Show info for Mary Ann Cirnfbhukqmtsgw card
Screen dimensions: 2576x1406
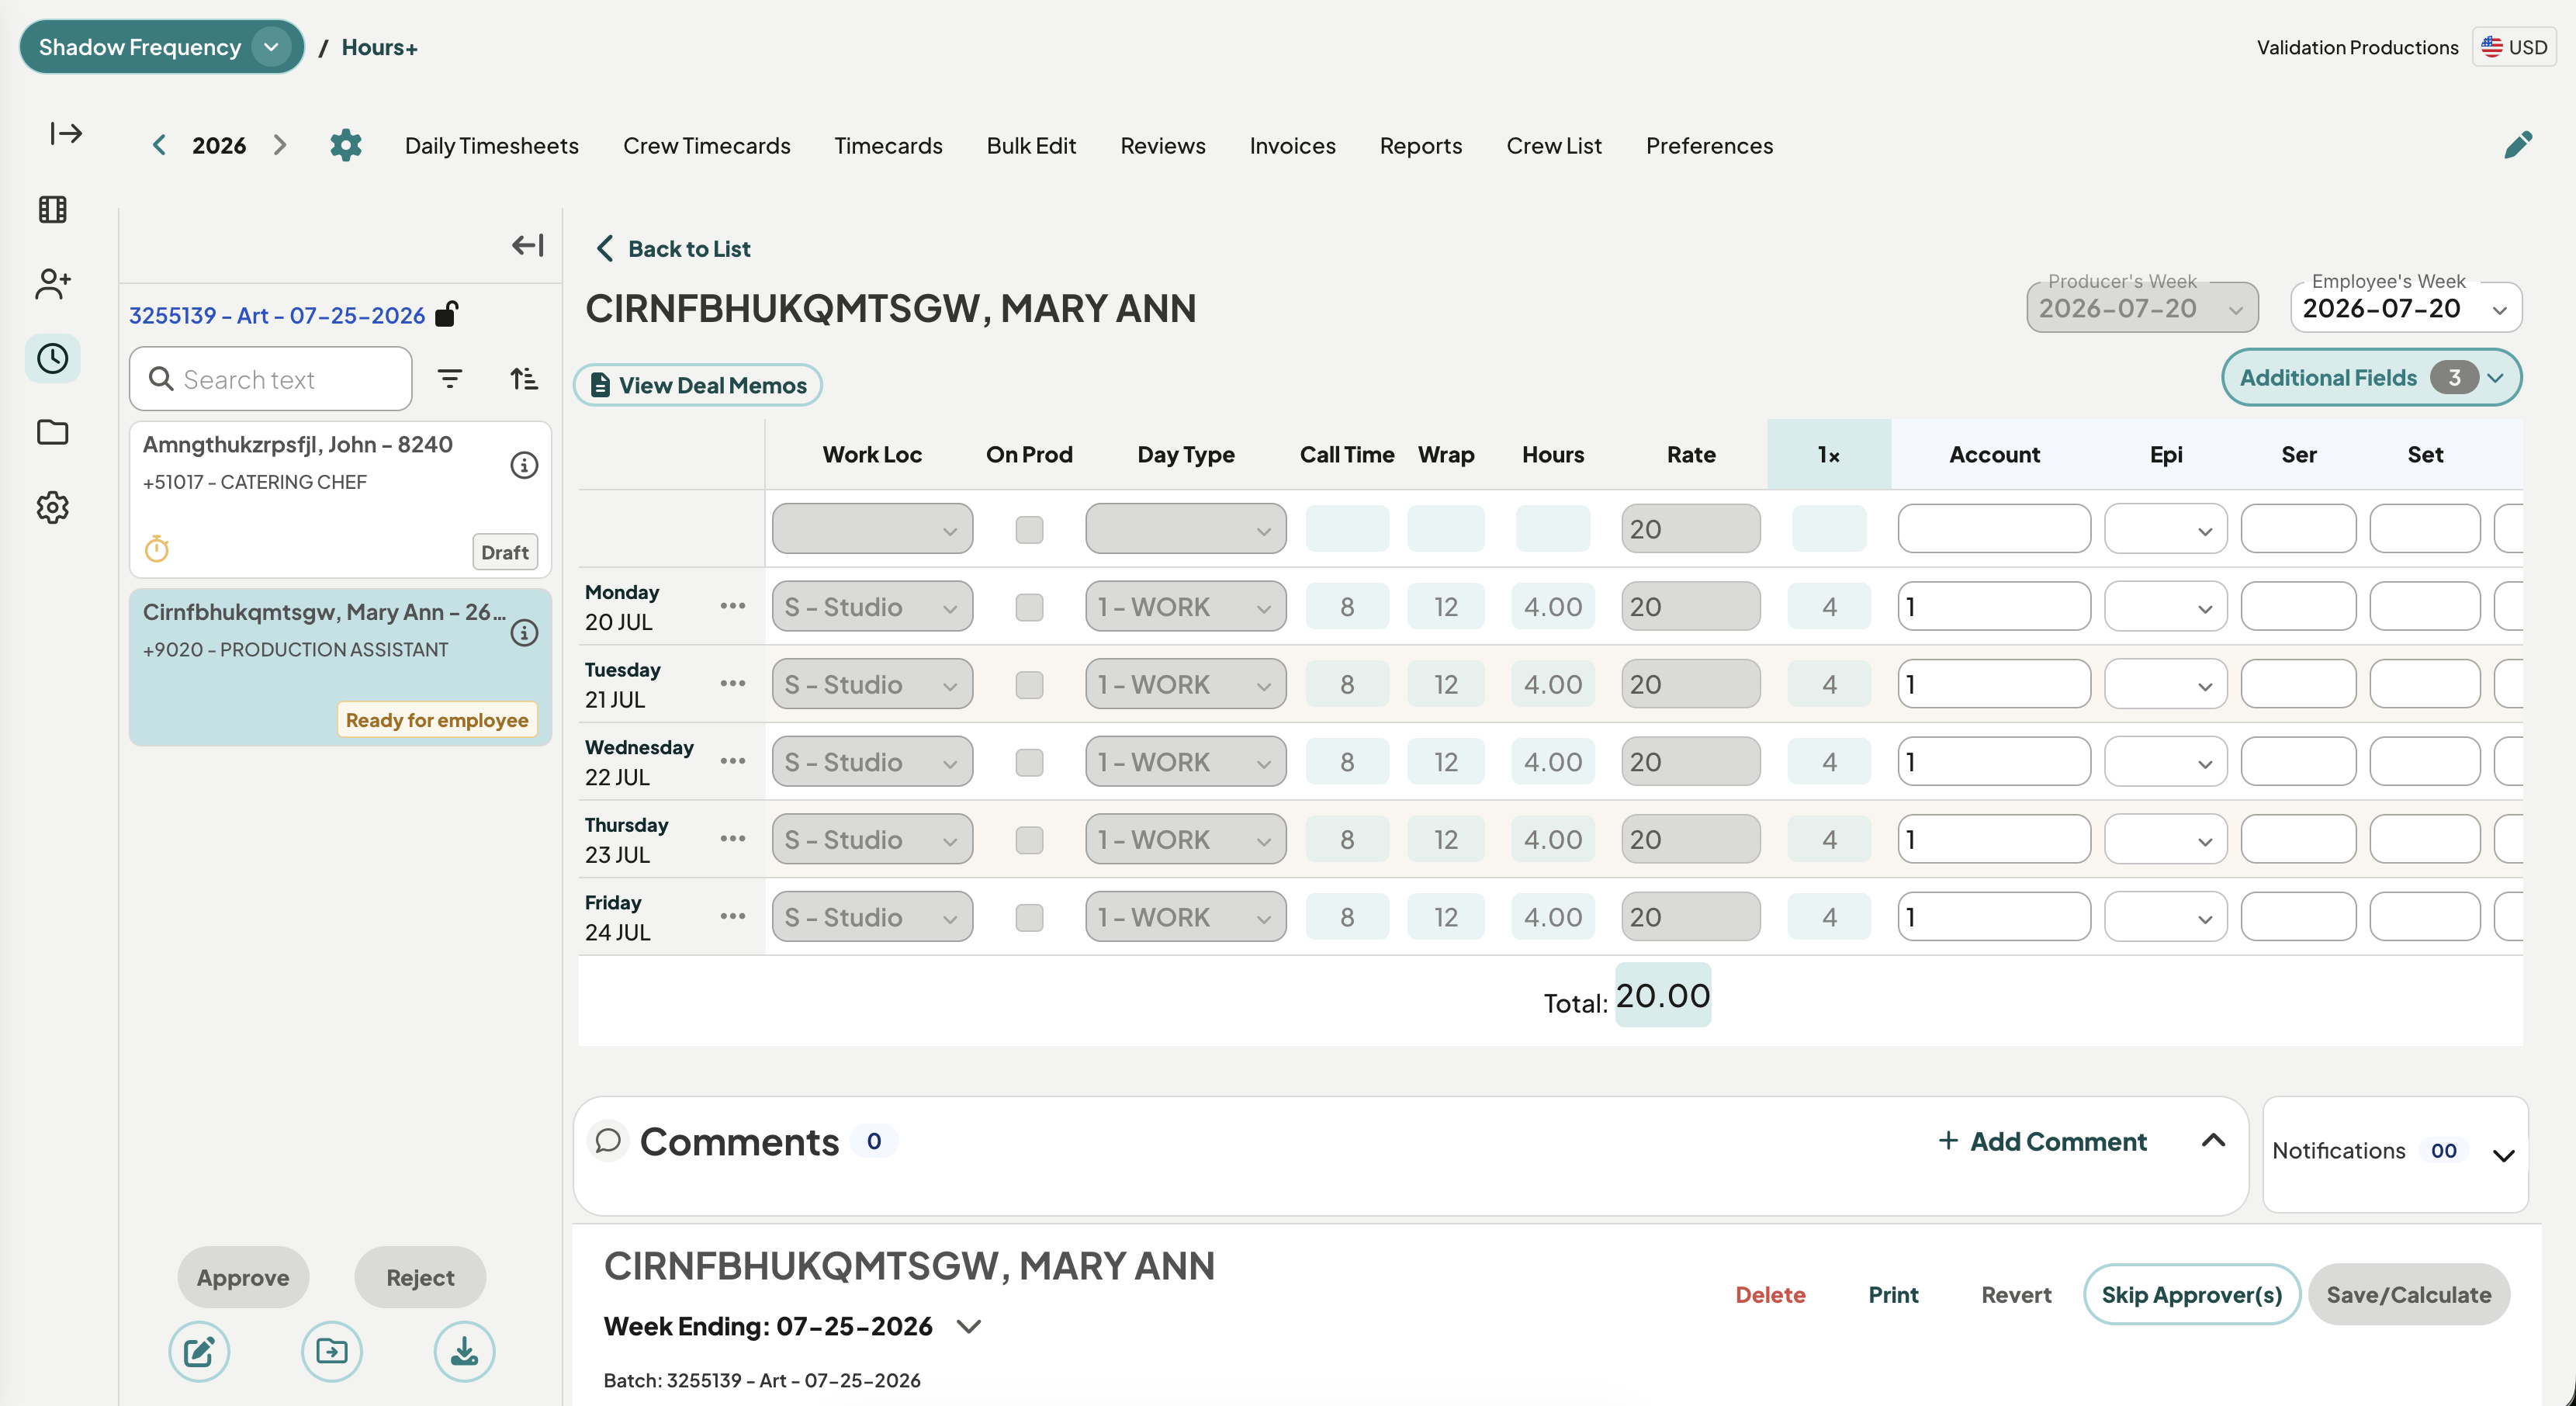tap(524, 633)
